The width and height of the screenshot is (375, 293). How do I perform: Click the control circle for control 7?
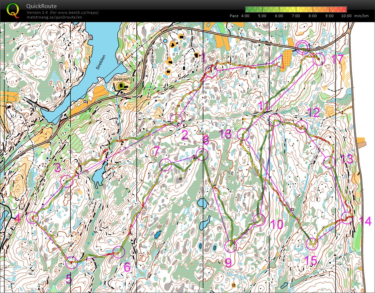166,165
